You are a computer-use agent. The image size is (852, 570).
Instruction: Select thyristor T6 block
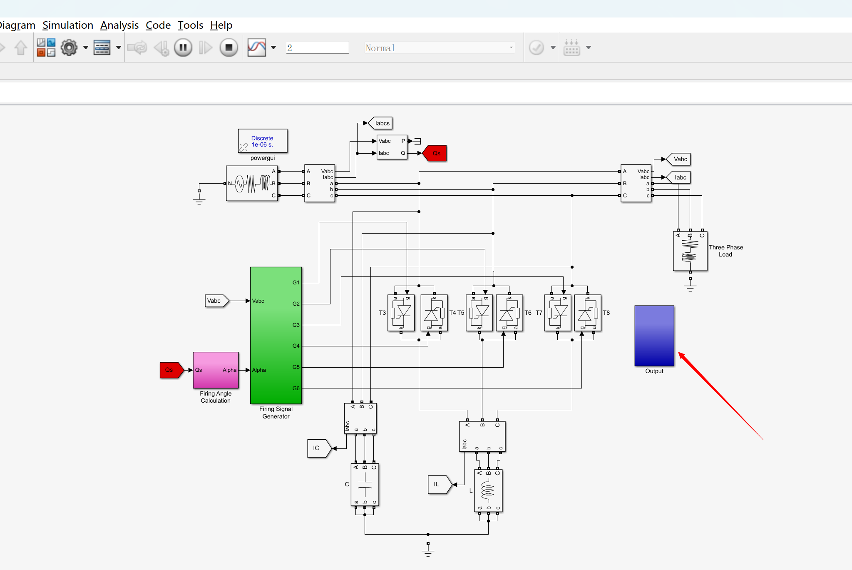509,313
